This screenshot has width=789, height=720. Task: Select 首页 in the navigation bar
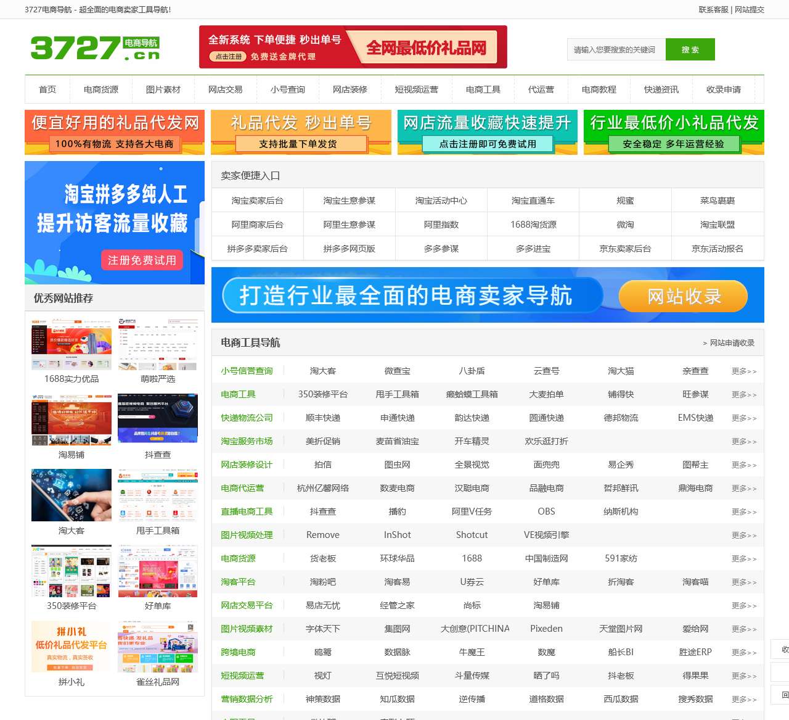47,89
